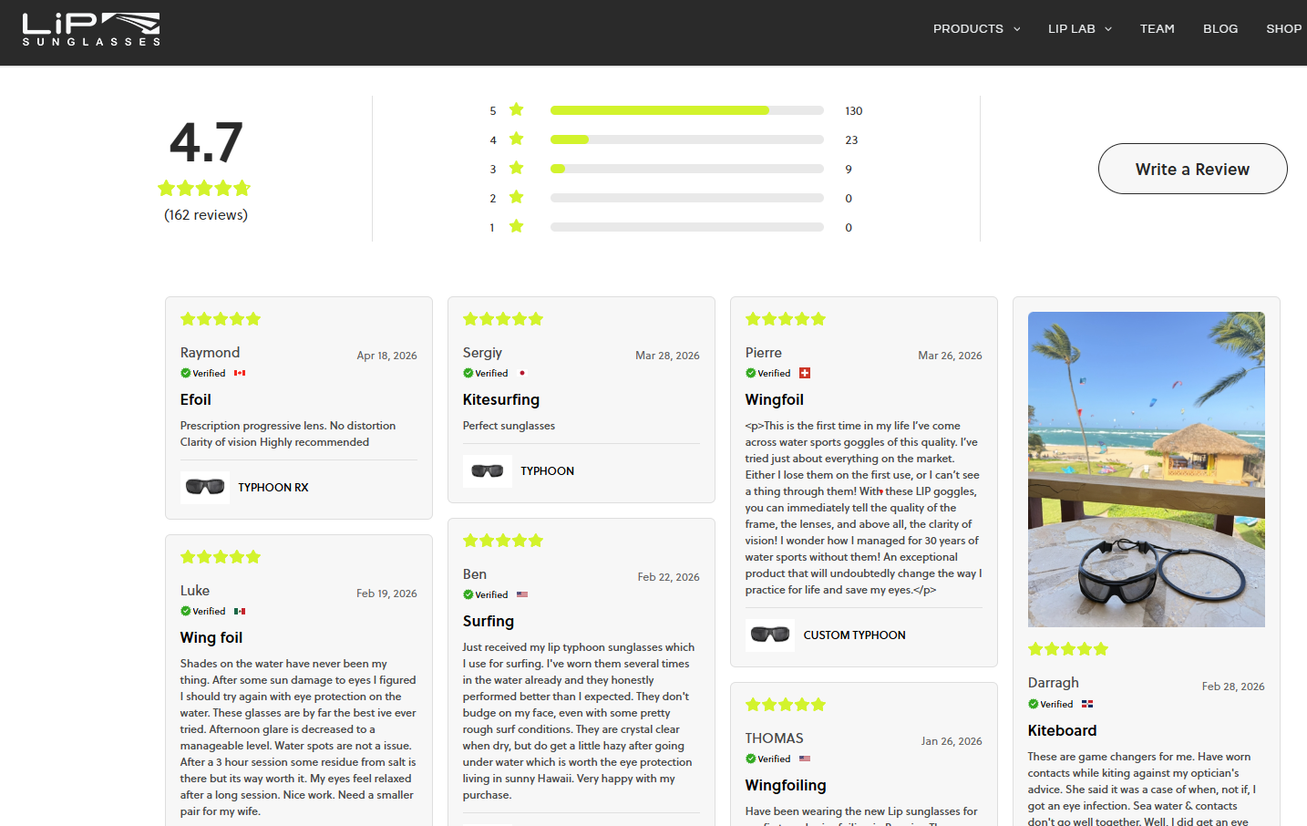Open the Lip Lab dropdown menu
The height and width of the screenshot is (826, 1307).
tap(1079, 29)
